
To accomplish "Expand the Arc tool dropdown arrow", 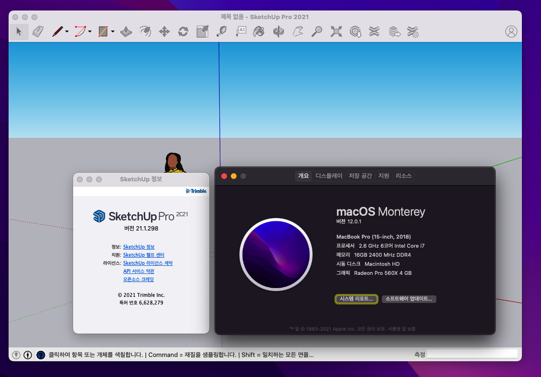I will pos(90,31).
